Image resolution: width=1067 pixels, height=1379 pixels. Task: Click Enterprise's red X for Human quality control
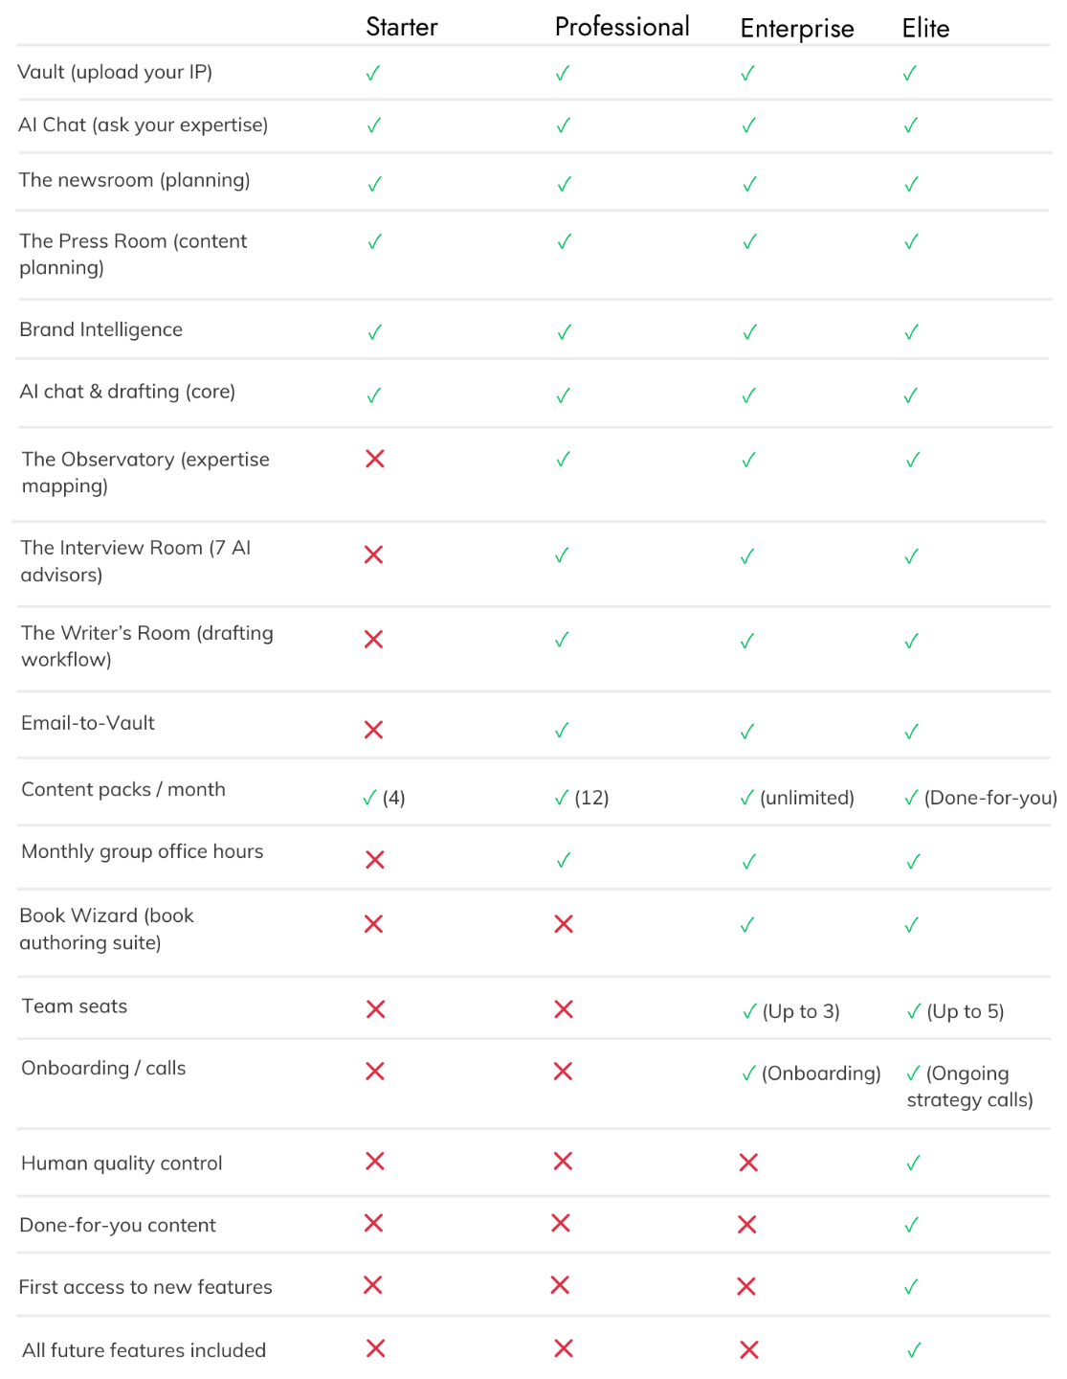click(748, 1163)
